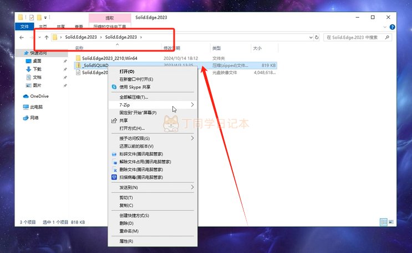Switch to large icons view
The height and width of the screenshot is (253, 412).
(x=391, y=222)
